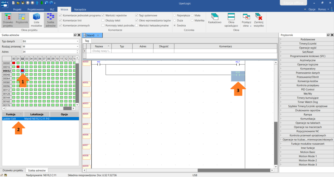Viewport: 334px width, 177px height.
Task: Toggle Wartości rejestrów checkbox
Action: (x=103, y=15)
